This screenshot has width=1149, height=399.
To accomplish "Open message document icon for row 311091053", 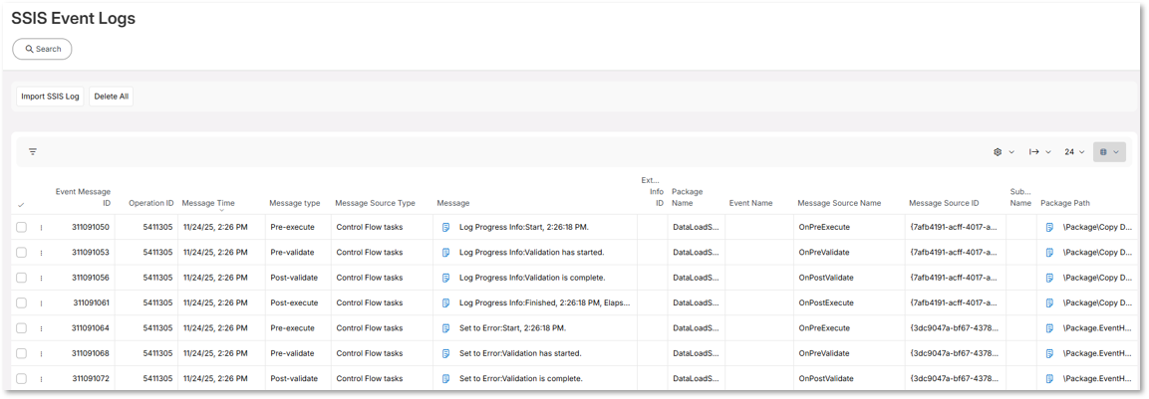I will pyautogui.click(x=446, y=253).
